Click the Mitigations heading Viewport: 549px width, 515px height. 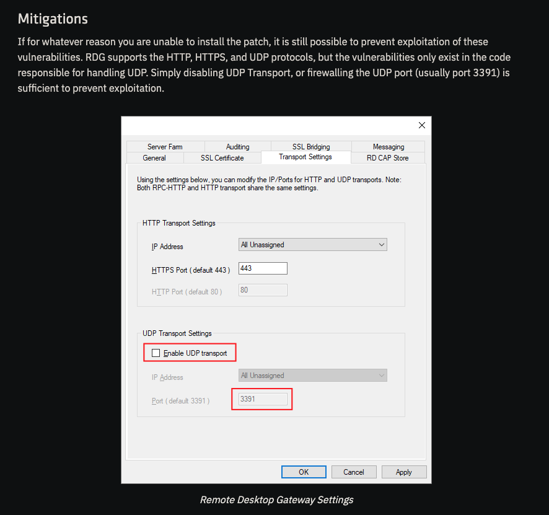[53, 19]
